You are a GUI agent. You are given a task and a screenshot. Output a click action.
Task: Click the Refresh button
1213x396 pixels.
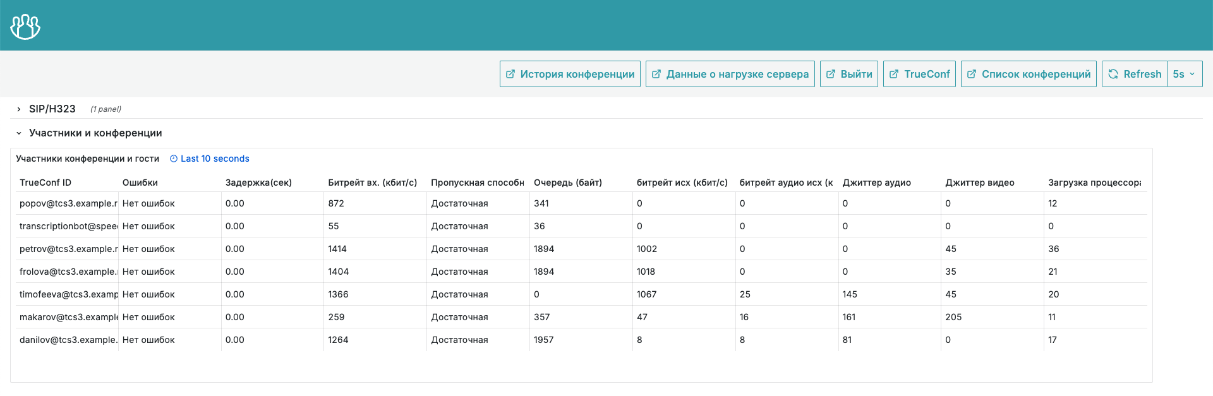[x=1135, y=74]
